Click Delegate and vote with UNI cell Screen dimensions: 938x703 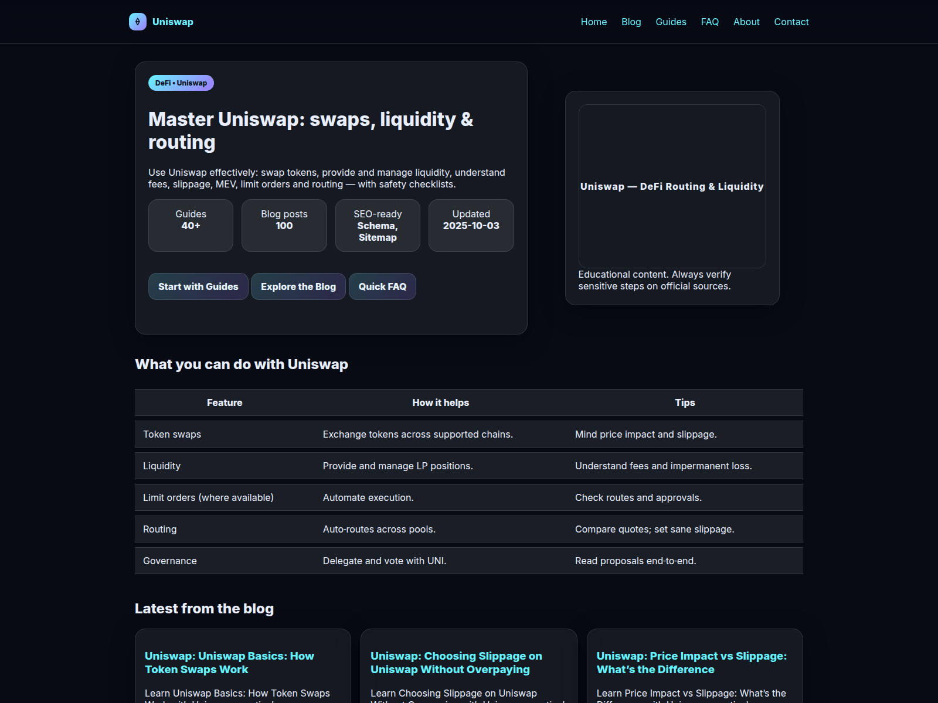(441, 561)
